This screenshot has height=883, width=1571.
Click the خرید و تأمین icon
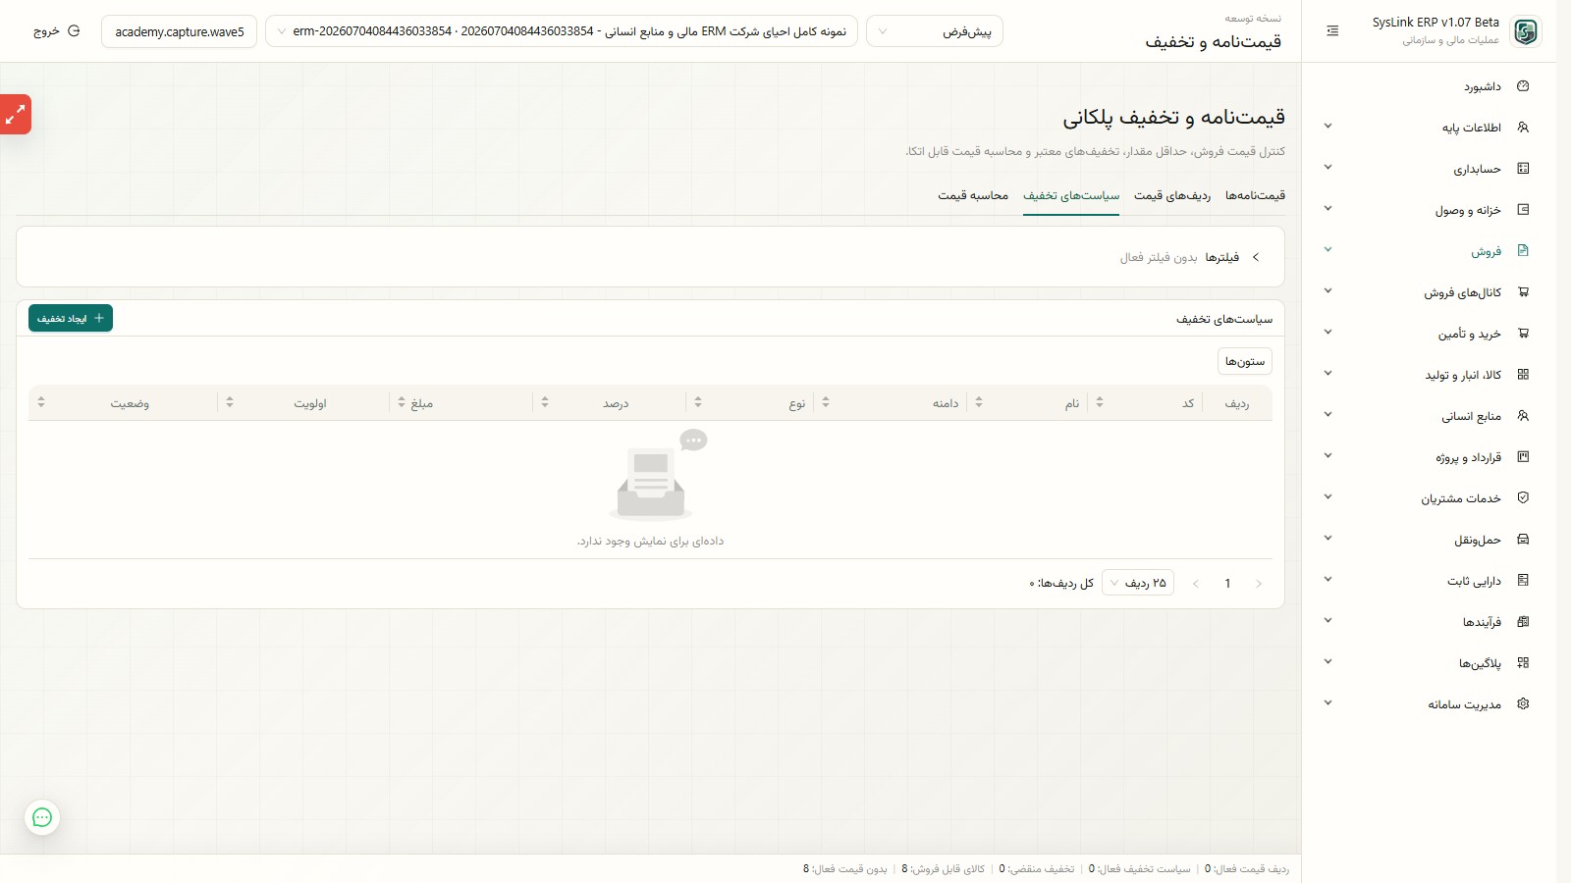click(1523, 334)
